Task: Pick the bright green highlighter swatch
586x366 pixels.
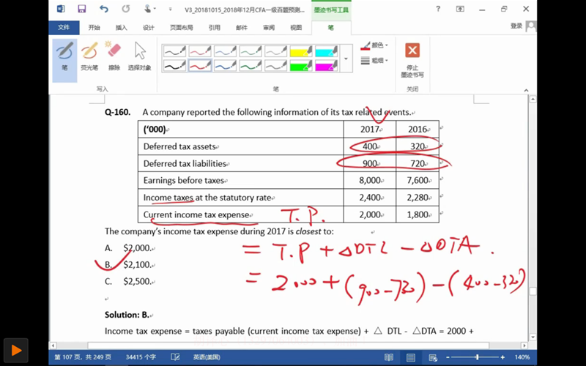Action: coord(301,65)
